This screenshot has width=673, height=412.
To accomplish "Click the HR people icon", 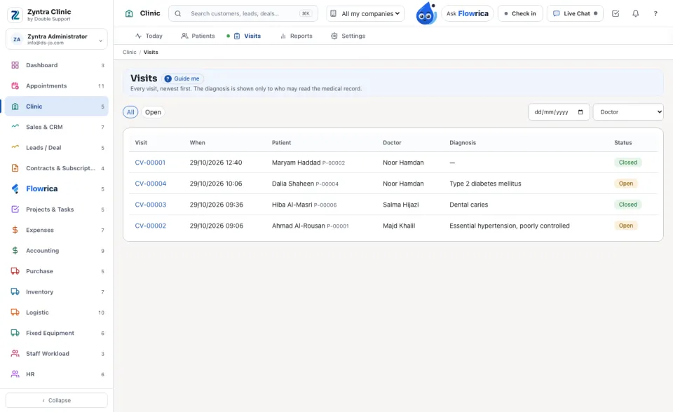I will (x=15, y=374).
